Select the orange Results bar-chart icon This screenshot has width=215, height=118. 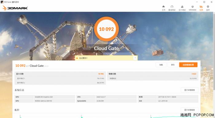pyautogui.click(x=201, y=6)
